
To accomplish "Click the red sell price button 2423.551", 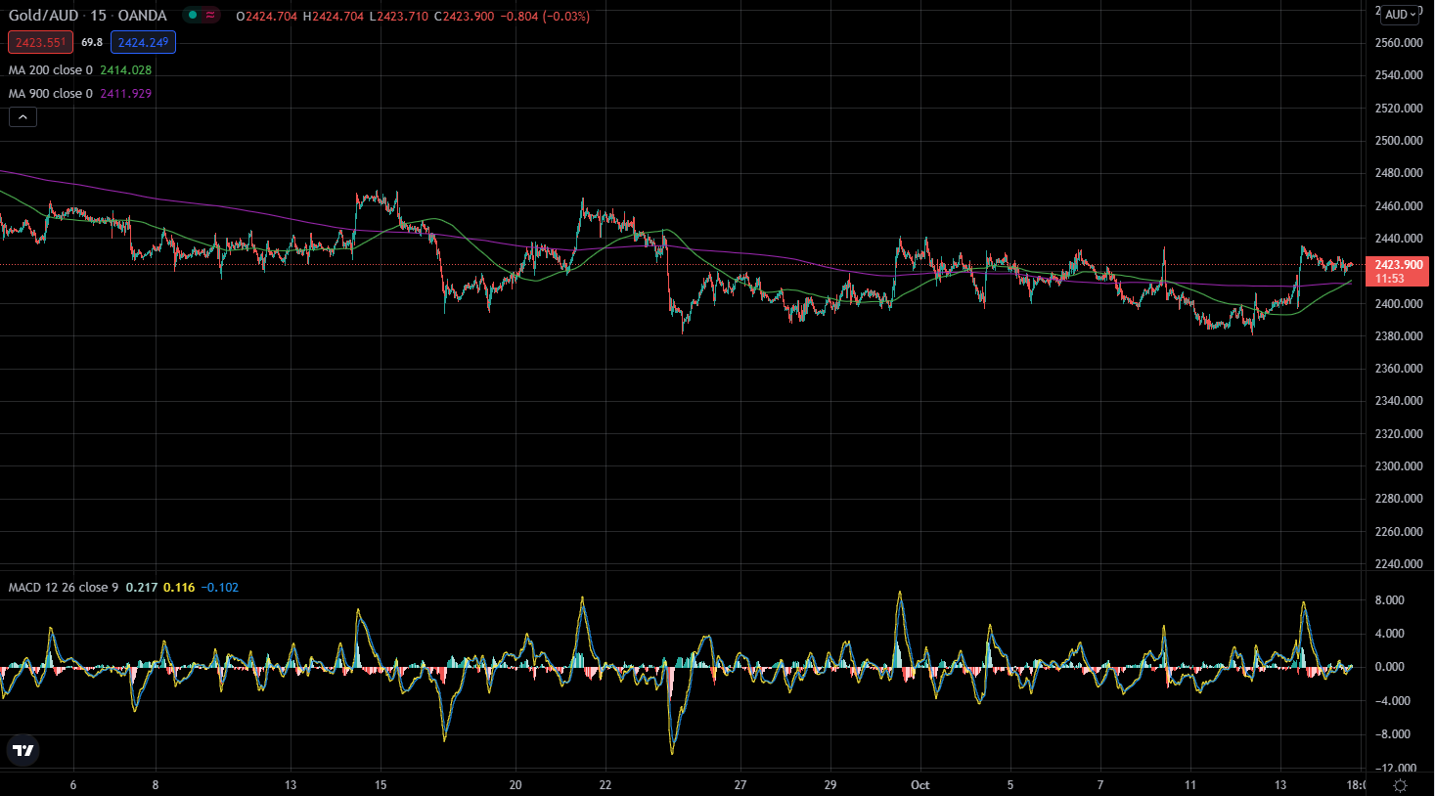I will click(x=41, y=42).
